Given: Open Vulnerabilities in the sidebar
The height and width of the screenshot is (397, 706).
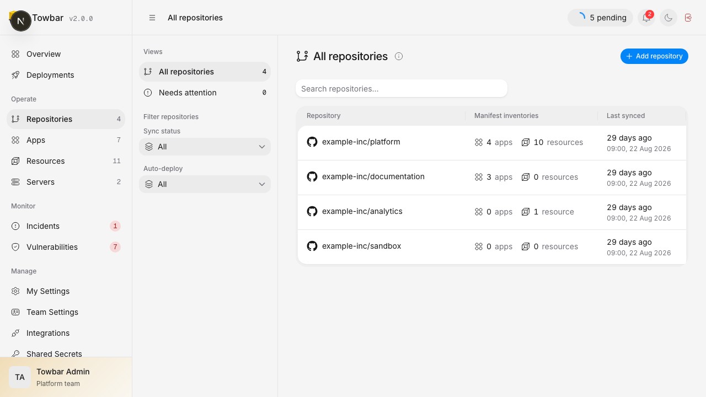Looking at the screenshot, I should [66, 247].
